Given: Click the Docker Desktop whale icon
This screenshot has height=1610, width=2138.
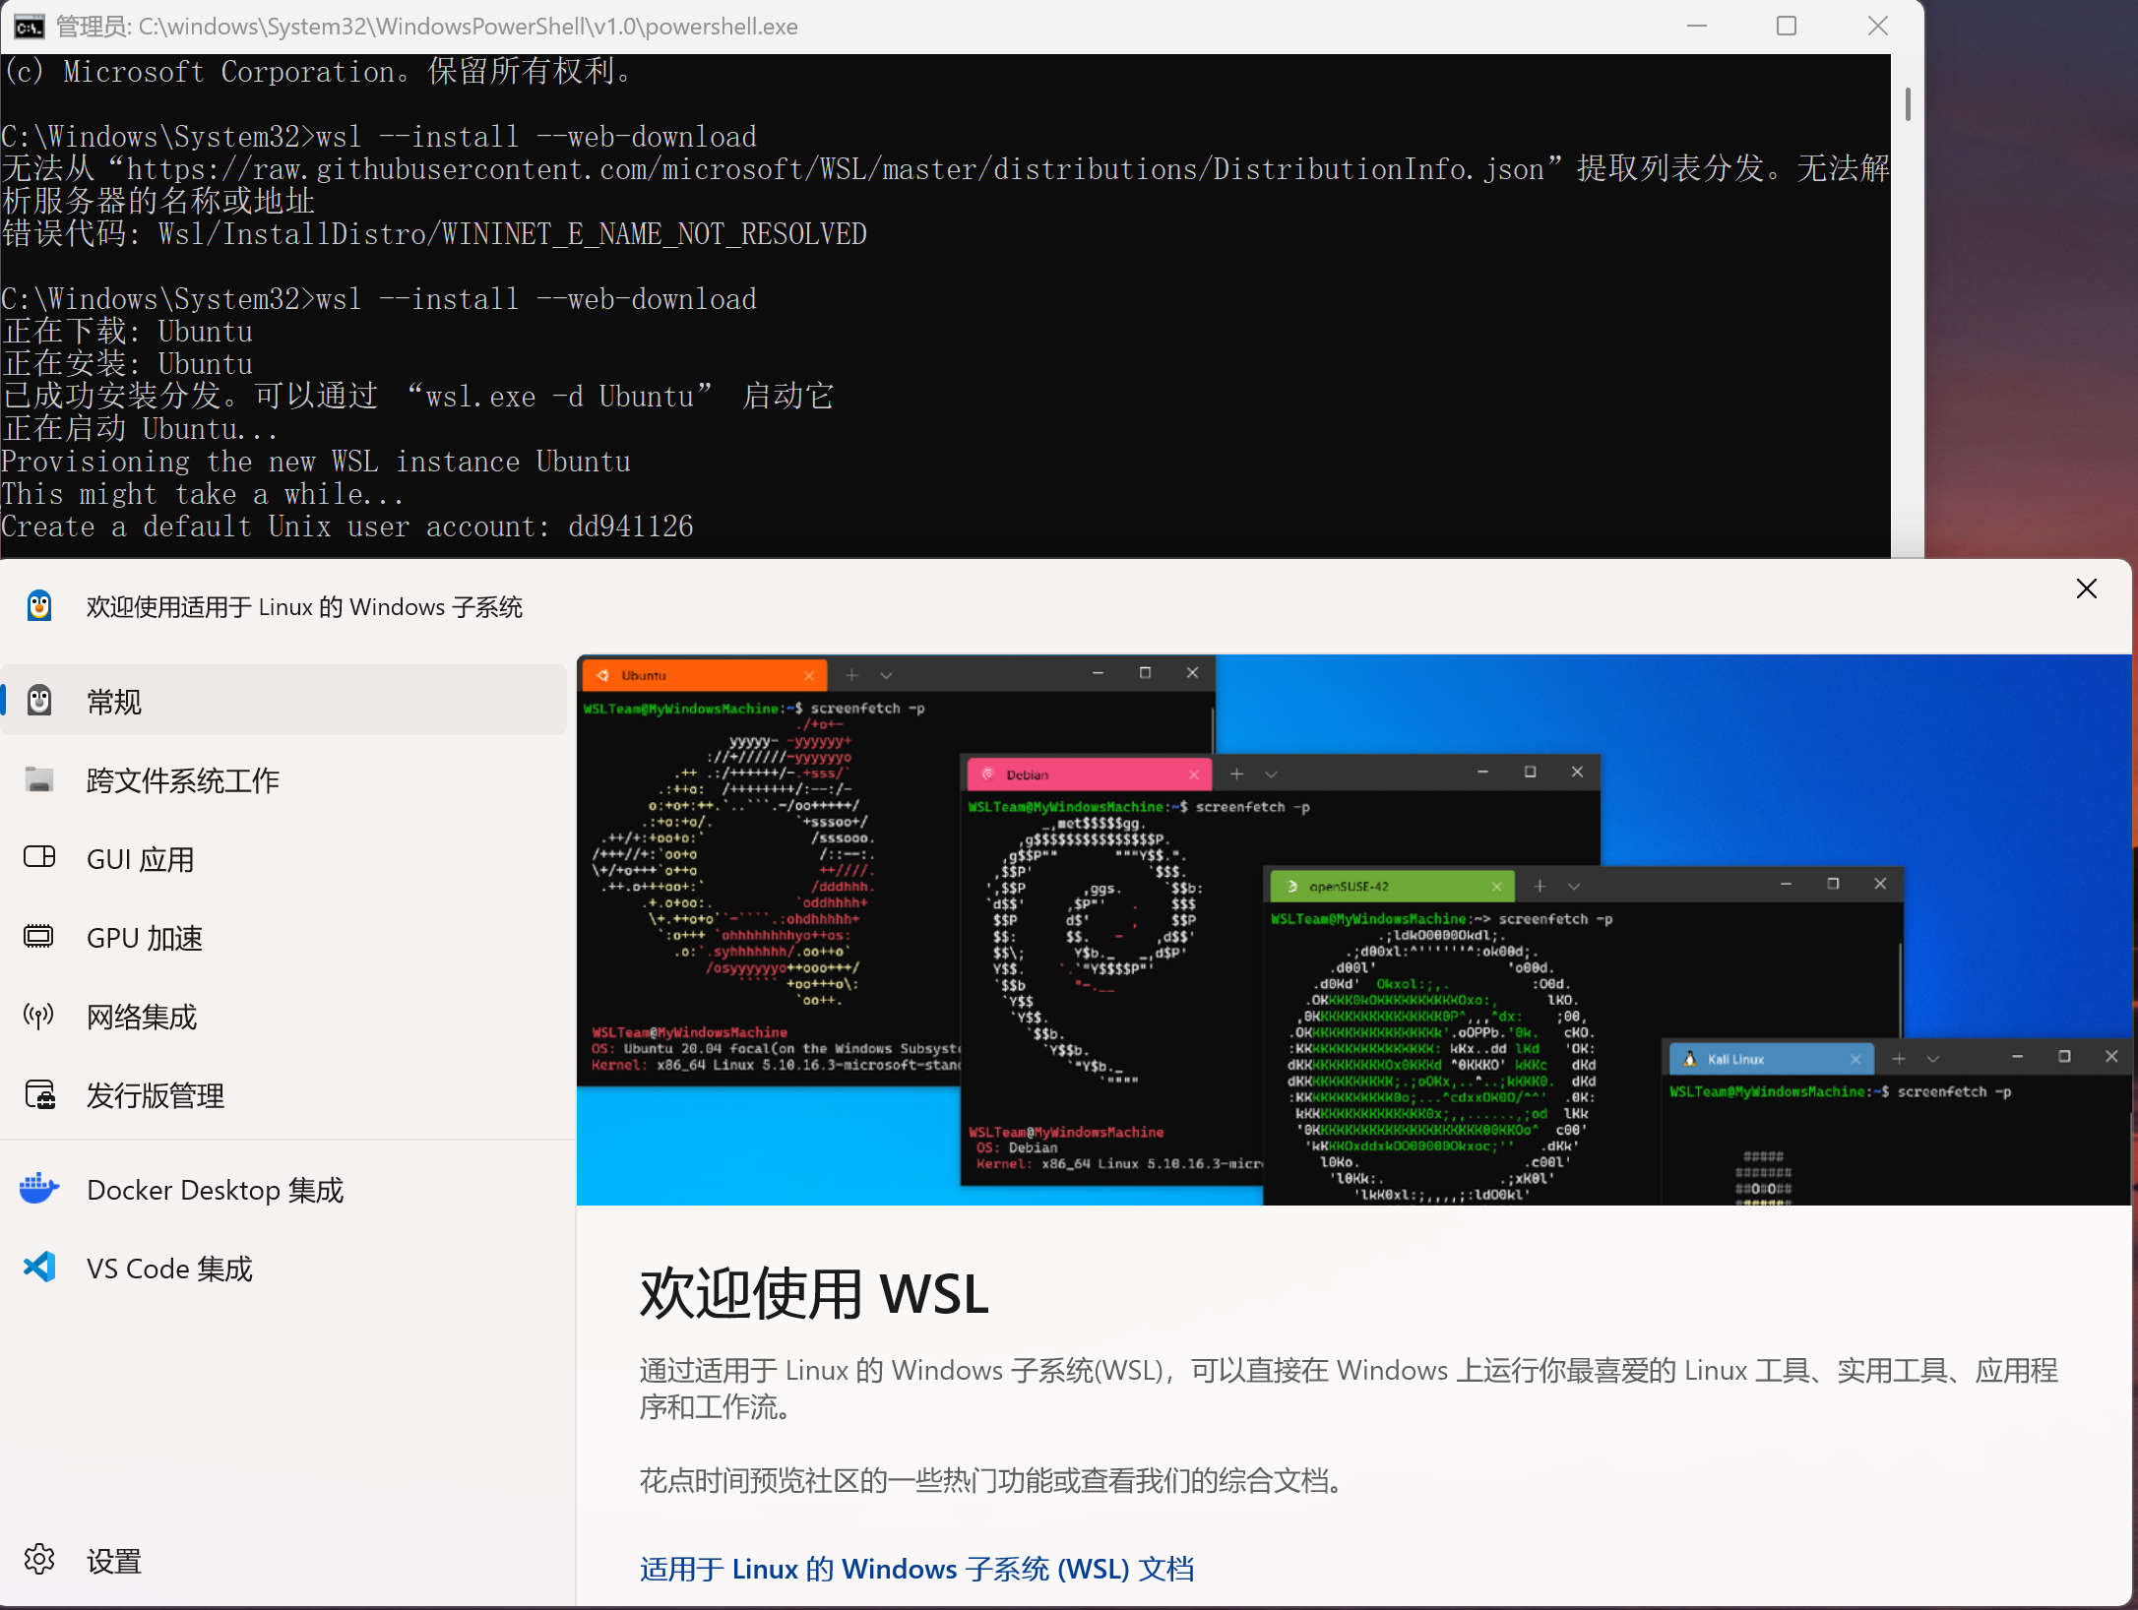Looking at the screenshot, I should [x=39, y=1189].
